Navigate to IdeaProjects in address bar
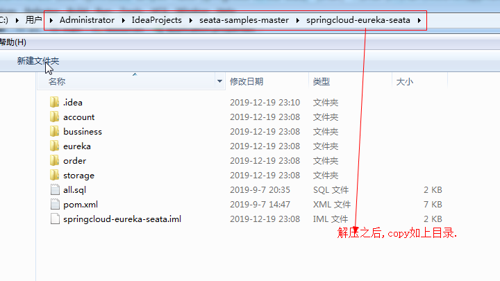Screen dimensions: 500x281 [156, 20]
